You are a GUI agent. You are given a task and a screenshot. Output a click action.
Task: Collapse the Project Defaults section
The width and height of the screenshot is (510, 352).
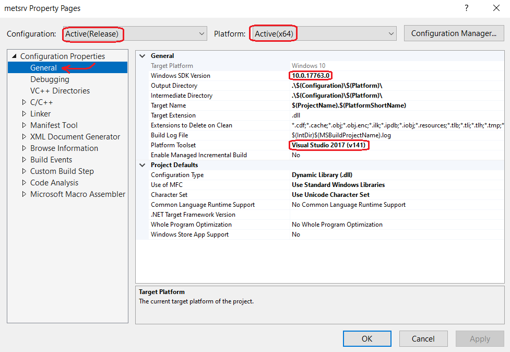(143, 165)
